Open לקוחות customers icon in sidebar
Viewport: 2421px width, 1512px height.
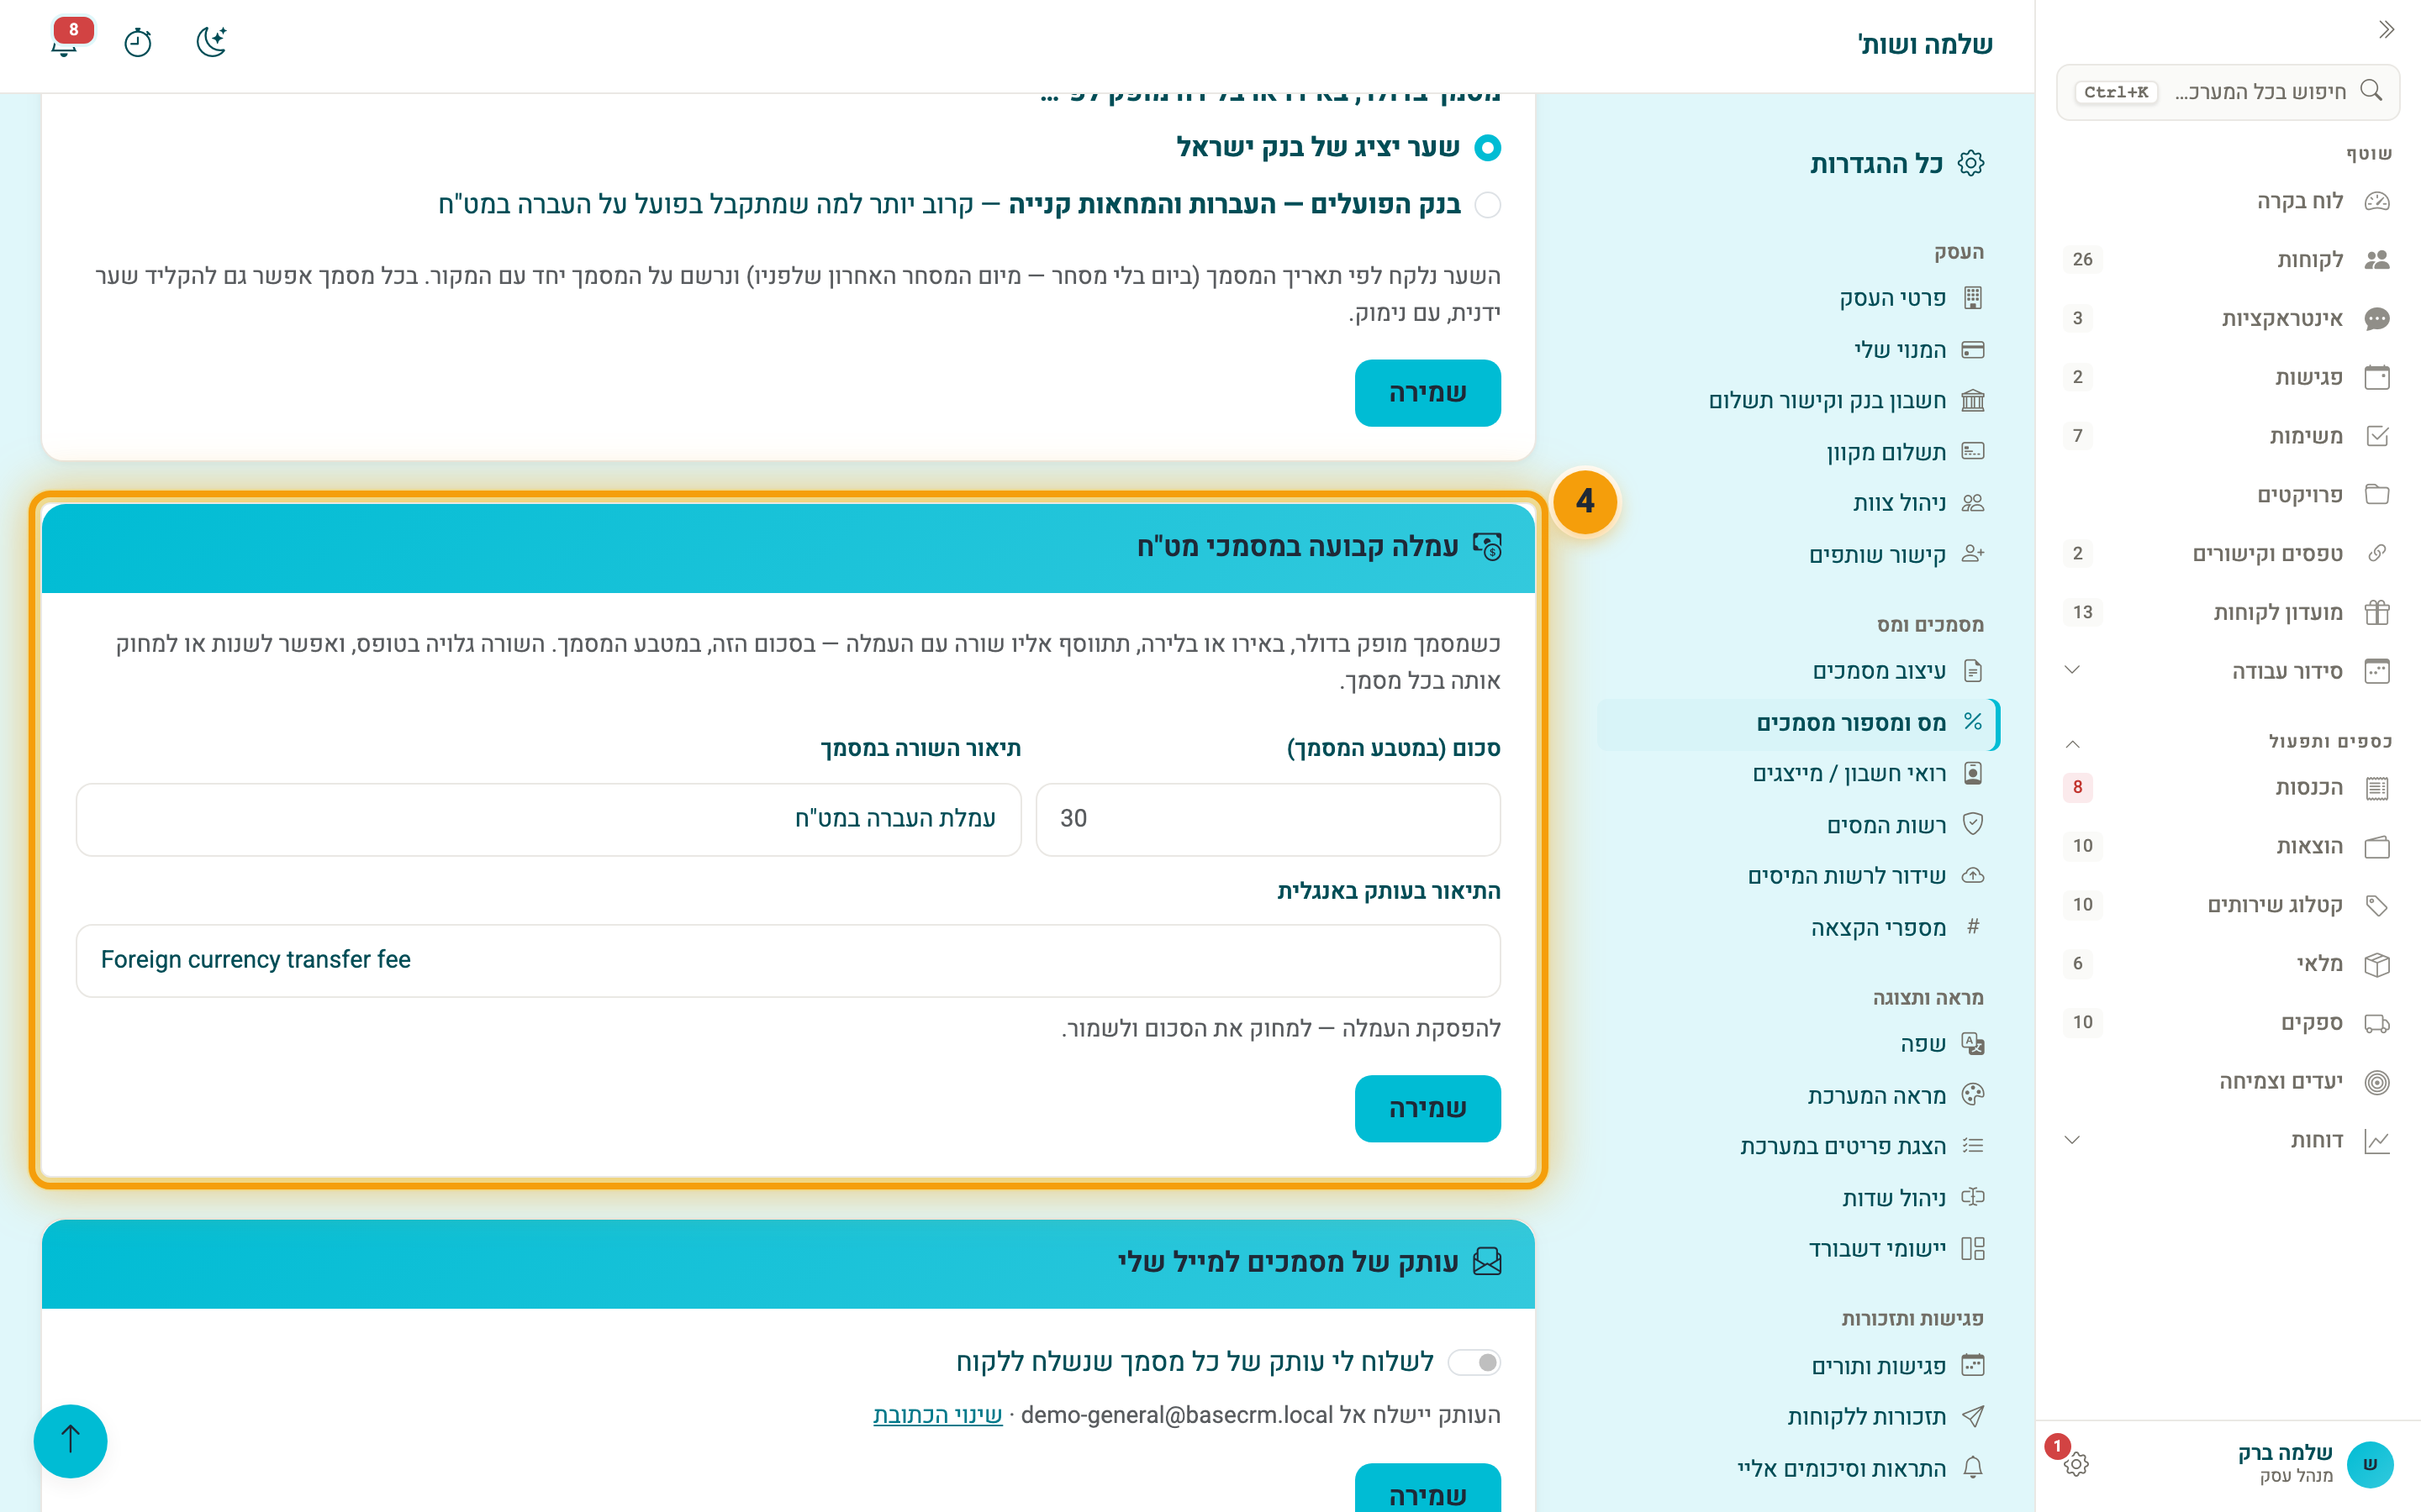click(x=2376, y=260)
